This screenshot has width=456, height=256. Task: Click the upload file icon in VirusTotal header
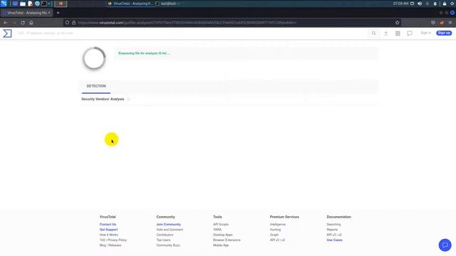[386, 33]
